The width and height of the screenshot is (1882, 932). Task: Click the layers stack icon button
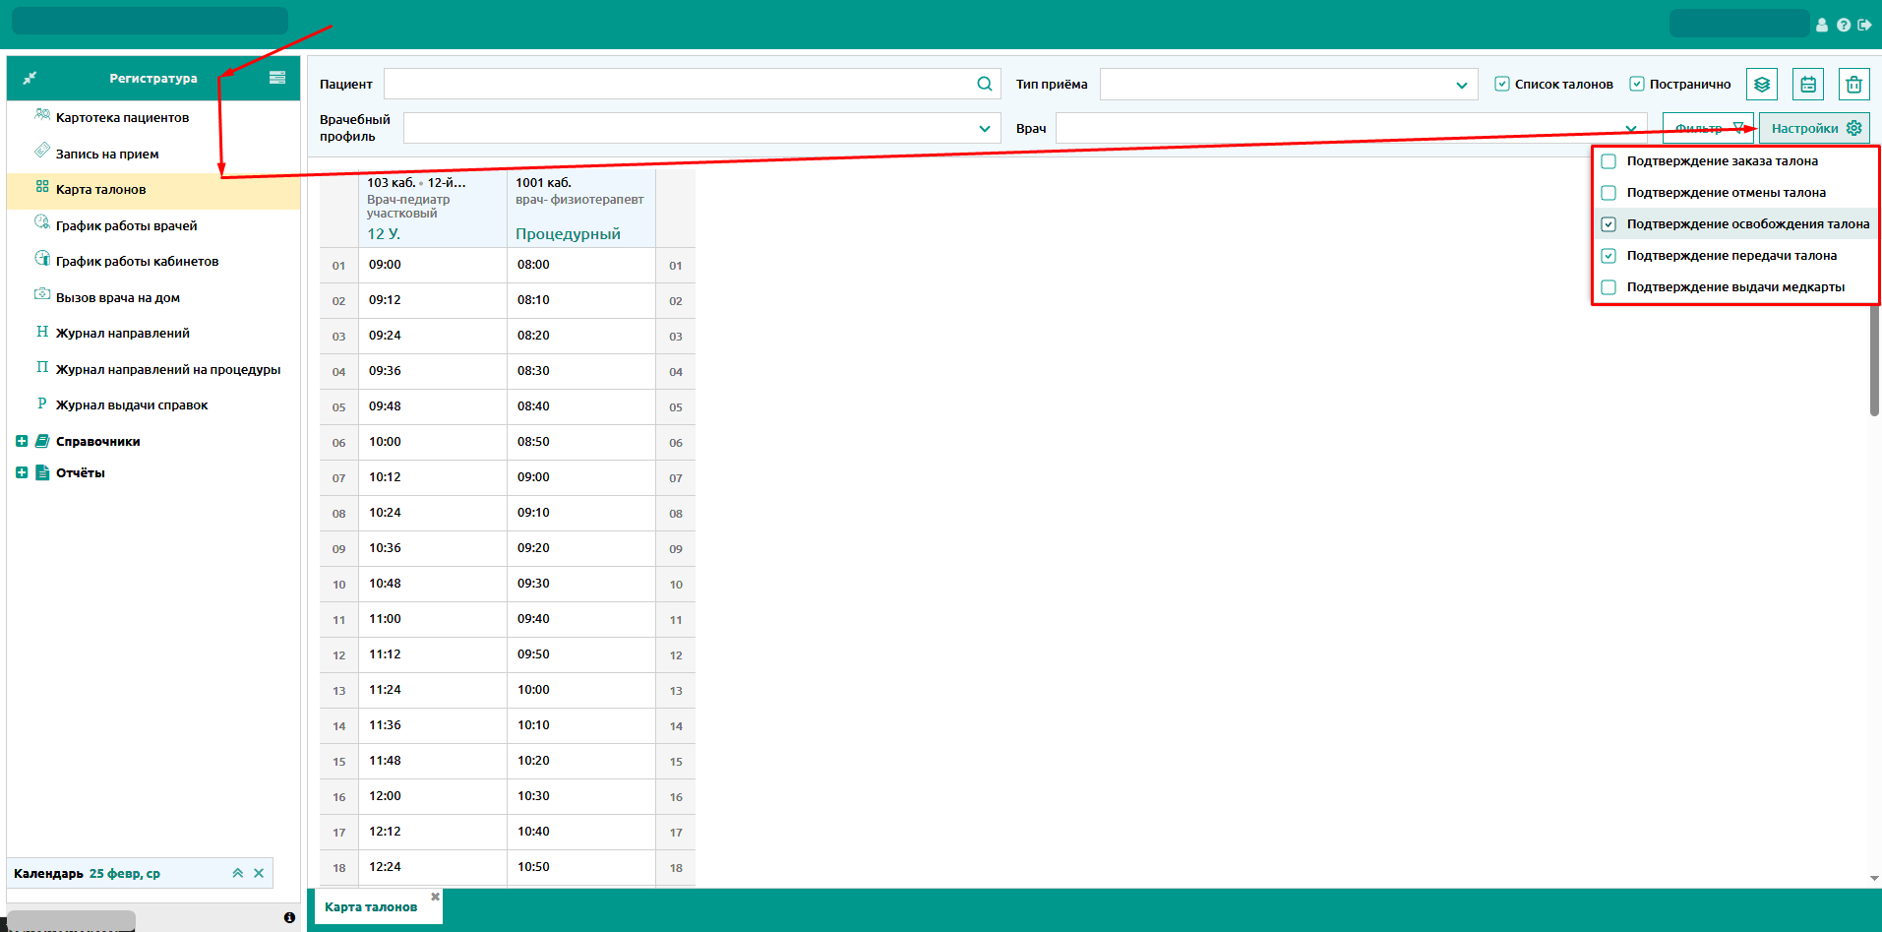(1761, 85)
